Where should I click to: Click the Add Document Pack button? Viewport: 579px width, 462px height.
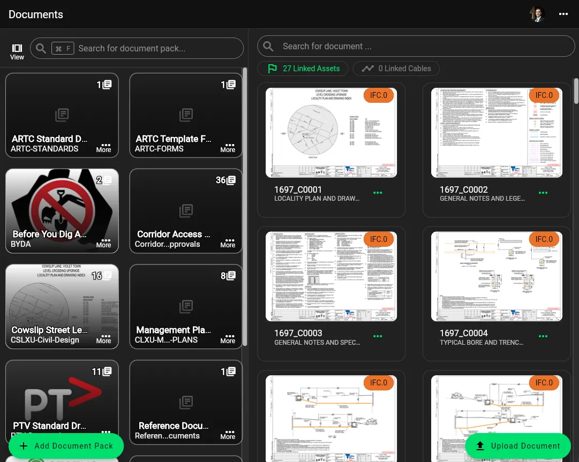(x=66, y=446)
